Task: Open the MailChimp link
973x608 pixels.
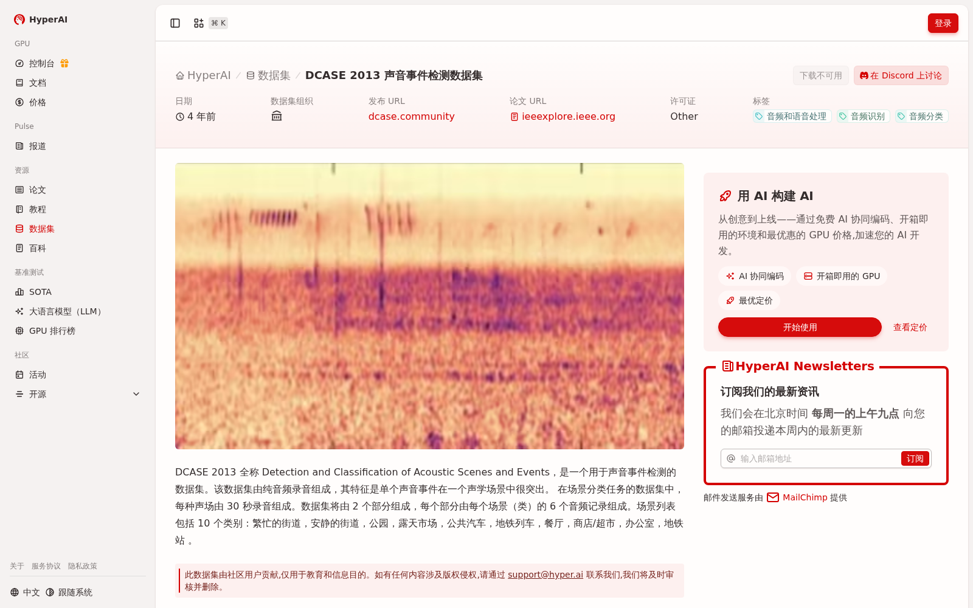Action: (798, 497)
